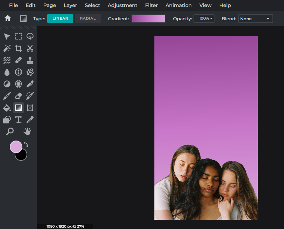Image resolution: width=284 pixels, height=229 pixels.
Task: Expand the Gradient preset editor
Action: point(148,19)
